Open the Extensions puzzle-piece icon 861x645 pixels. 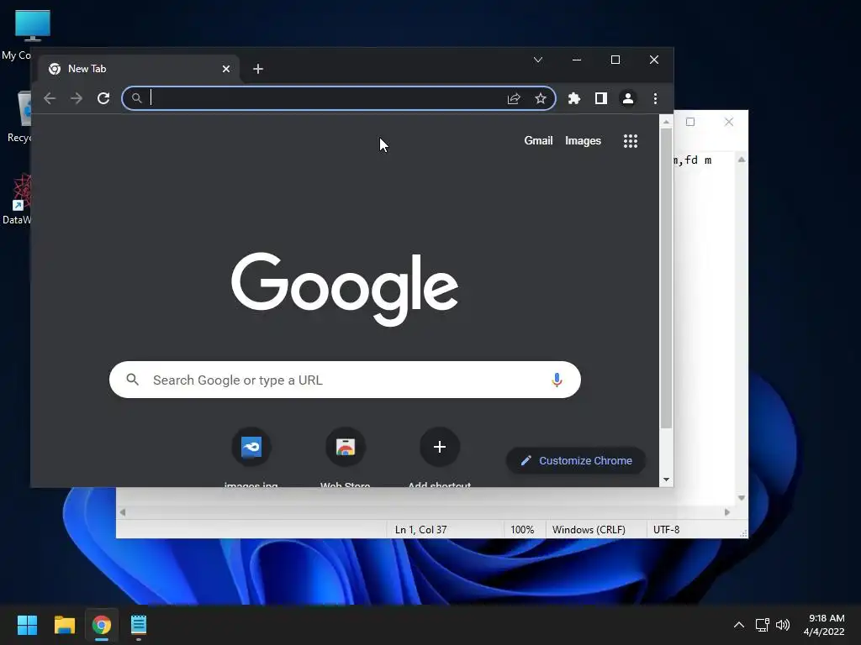click(x=573, y=98)
